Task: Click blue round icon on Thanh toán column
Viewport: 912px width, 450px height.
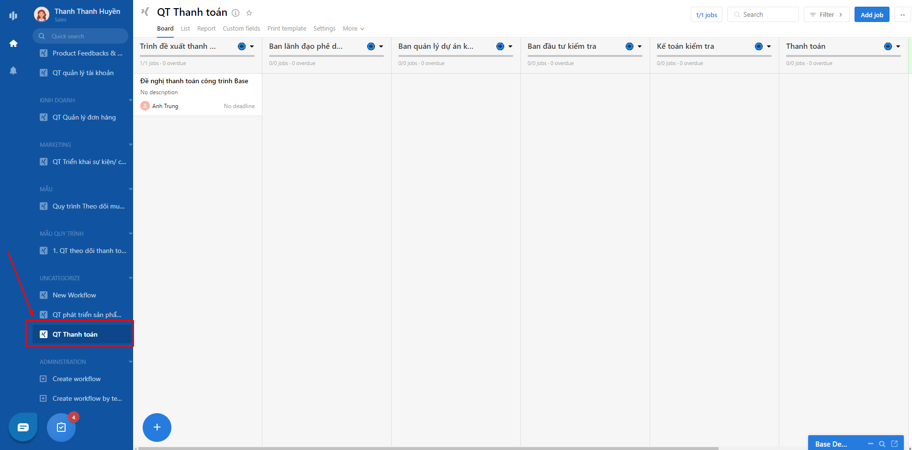Action: [x=888, y=46]
